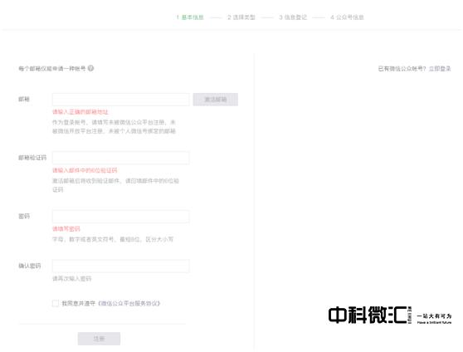Select step 2 选择类型
Image resolution: width=463 pixels, height=352 pixels.
(241, 17)
